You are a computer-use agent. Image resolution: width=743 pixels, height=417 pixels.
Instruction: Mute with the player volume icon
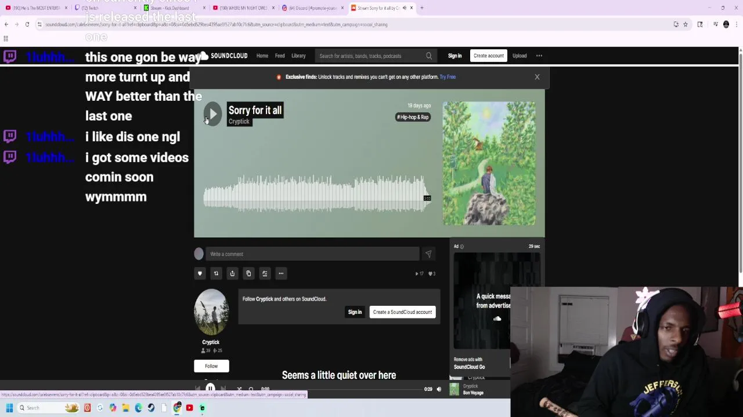pyautogui.click(x=439, y=389)
